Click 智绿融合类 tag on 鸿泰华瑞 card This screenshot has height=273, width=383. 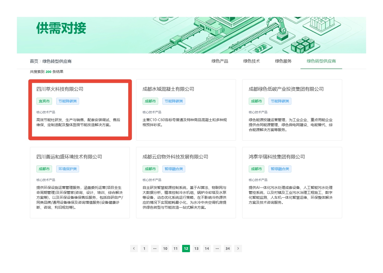click(280, 169)
